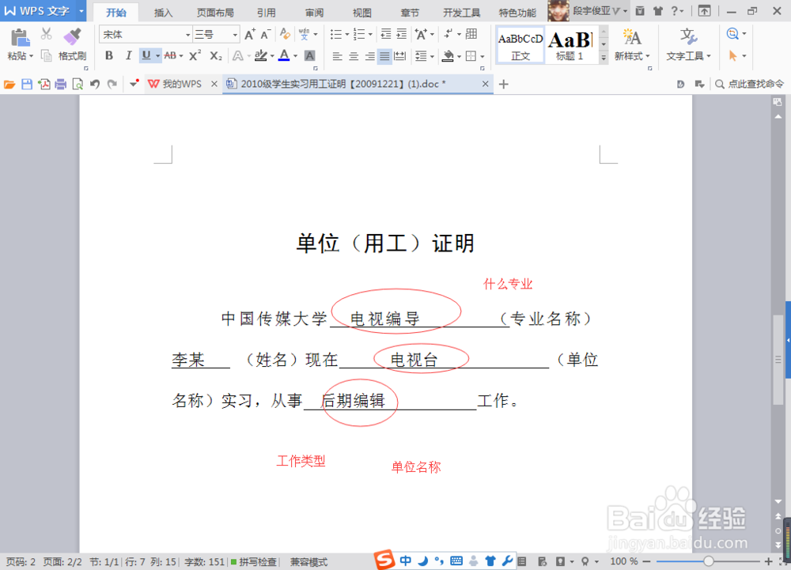791x570 pixels.
Task: Open the 文字工具 dropdown
Action: [x=688, y=56]
